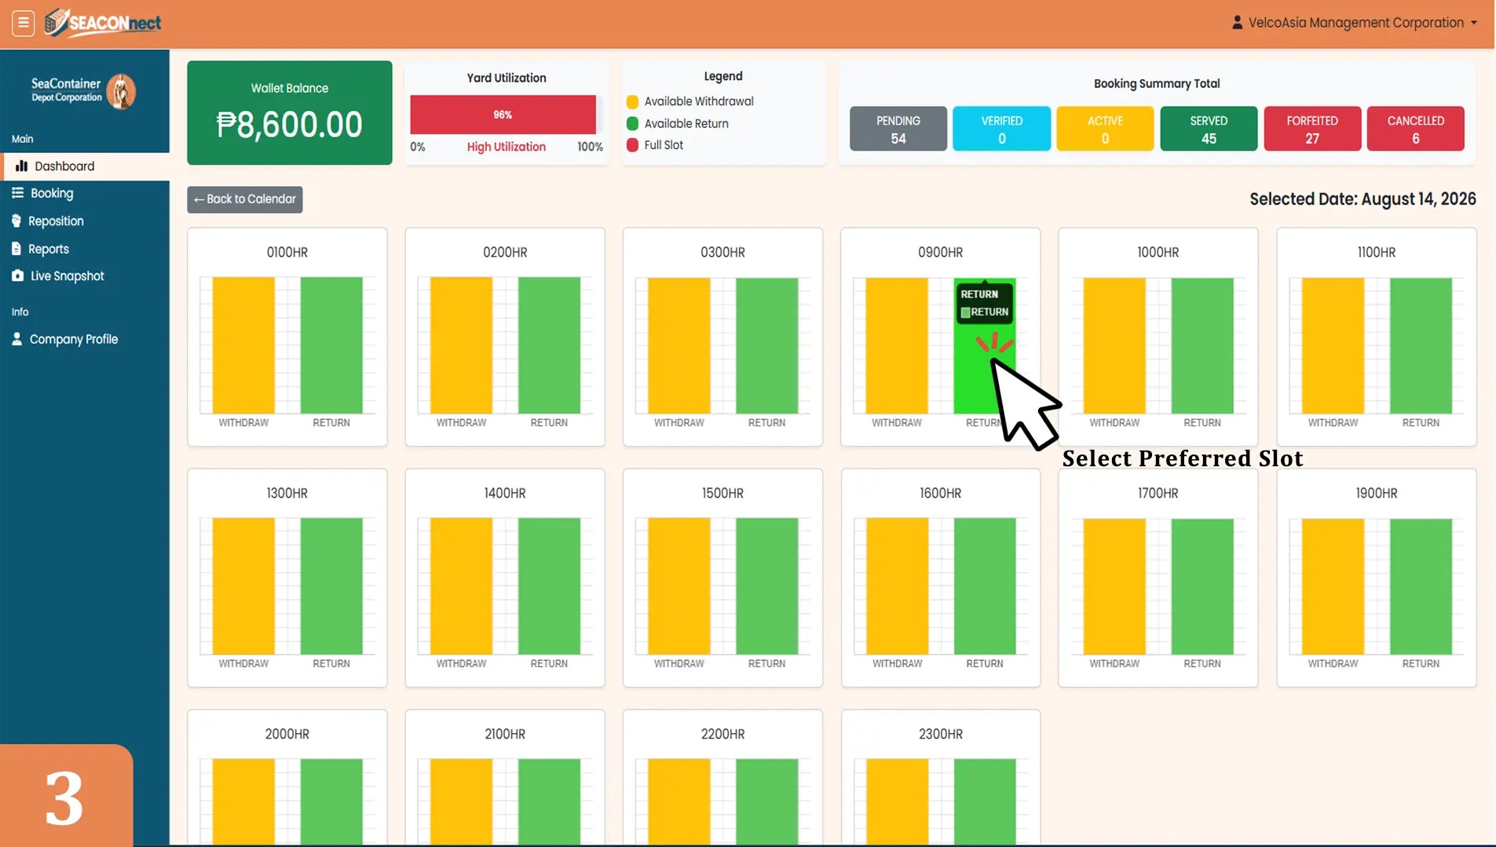Click the 96% yard utilization bar

click(x=503, y=115)
